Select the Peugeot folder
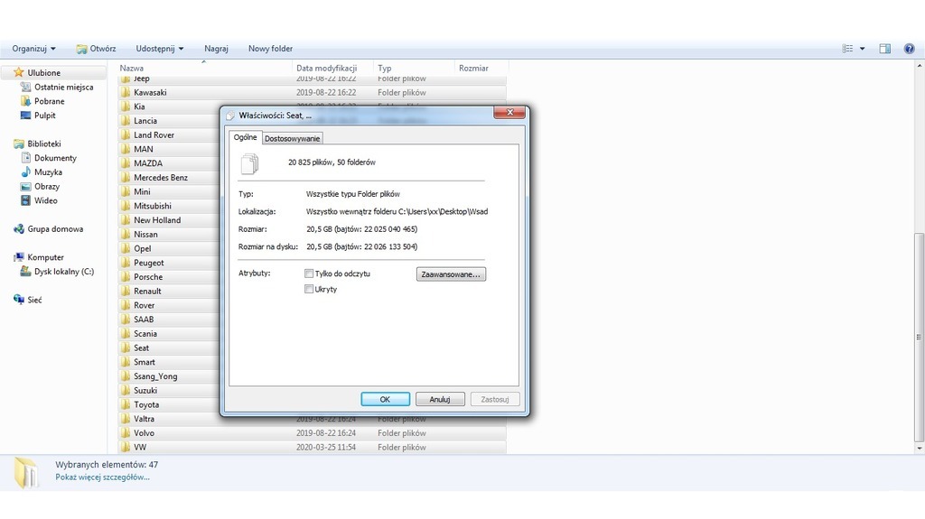The height and width of the screenshot is (519, 925). (149, 263)
